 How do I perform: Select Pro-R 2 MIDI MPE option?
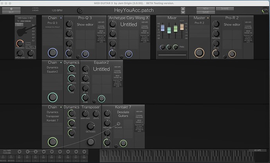pyautogui.click(x=248, y=22)
